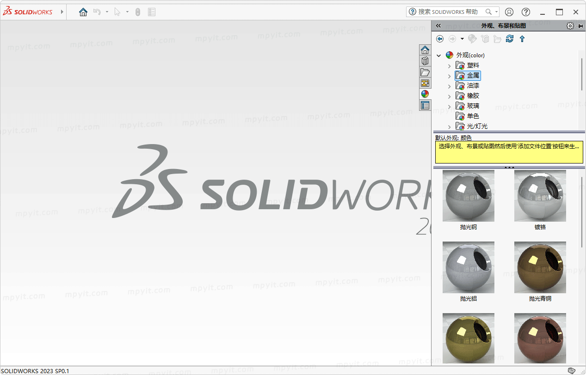The height and width of the screenshot is (375, 586).
Task: Open the Options list icon in toolbar
Action: click(x=152, y=12)
